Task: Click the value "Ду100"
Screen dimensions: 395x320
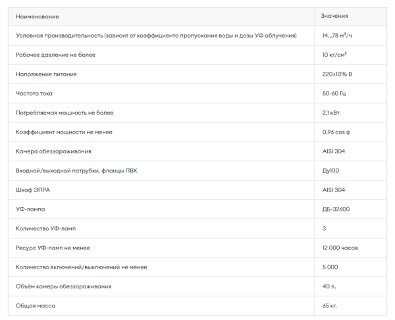Action: (x=330, y=171)
